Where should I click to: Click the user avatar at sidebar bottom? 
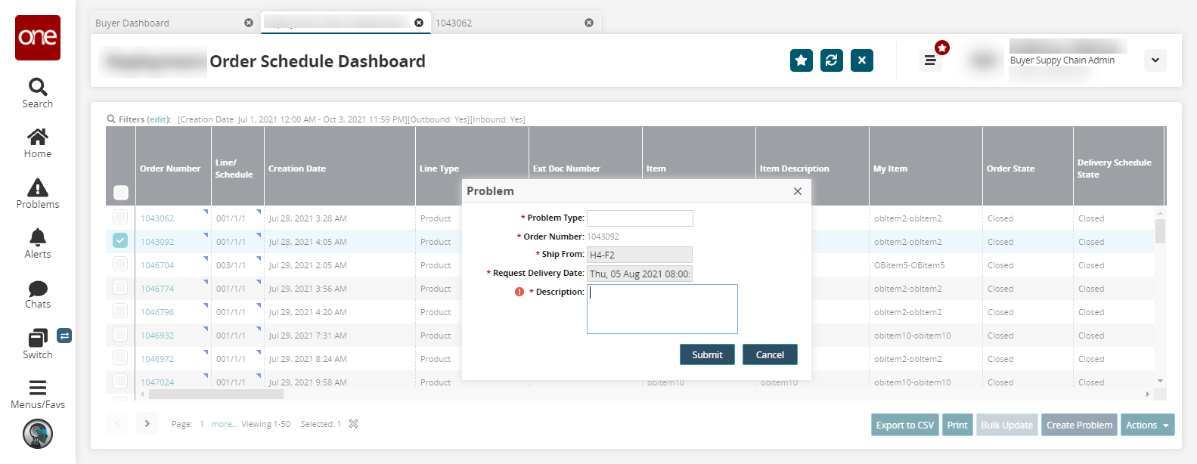point(38,434)
